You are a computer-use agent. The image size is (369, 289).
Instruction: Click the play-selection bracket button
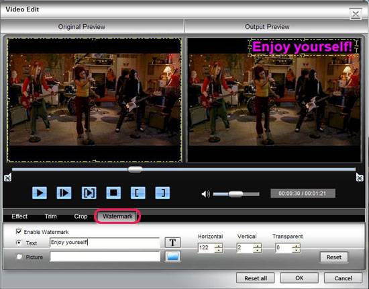coord(89,193)
